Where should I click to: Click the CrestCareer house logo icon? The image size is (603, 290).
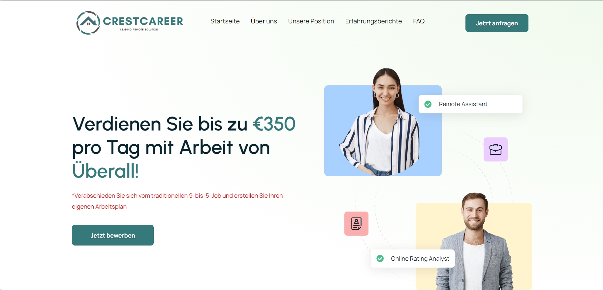[88, 23]
